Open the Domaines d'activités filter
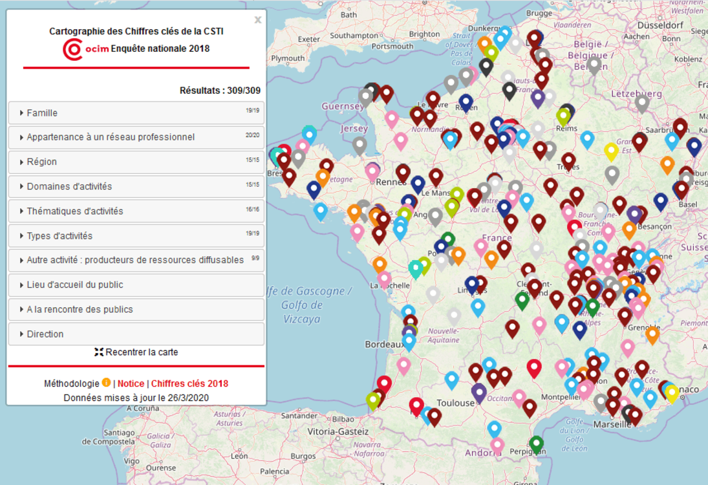Image resolution: width=708 pixels, height=485 pixels. tap(136, 186)
